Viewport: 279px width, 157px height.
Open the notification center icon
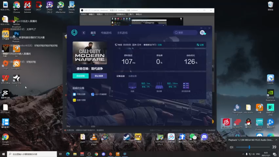(275, 154)
